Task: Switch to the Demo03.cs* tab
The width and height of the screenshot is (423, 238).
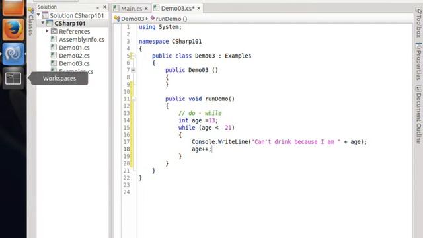Action: [178, 9]
